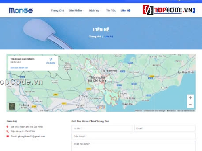Screen dimensions: 202x151
Task: Click the Tp. Long Xuyên label on map
Action: (24, 106)
